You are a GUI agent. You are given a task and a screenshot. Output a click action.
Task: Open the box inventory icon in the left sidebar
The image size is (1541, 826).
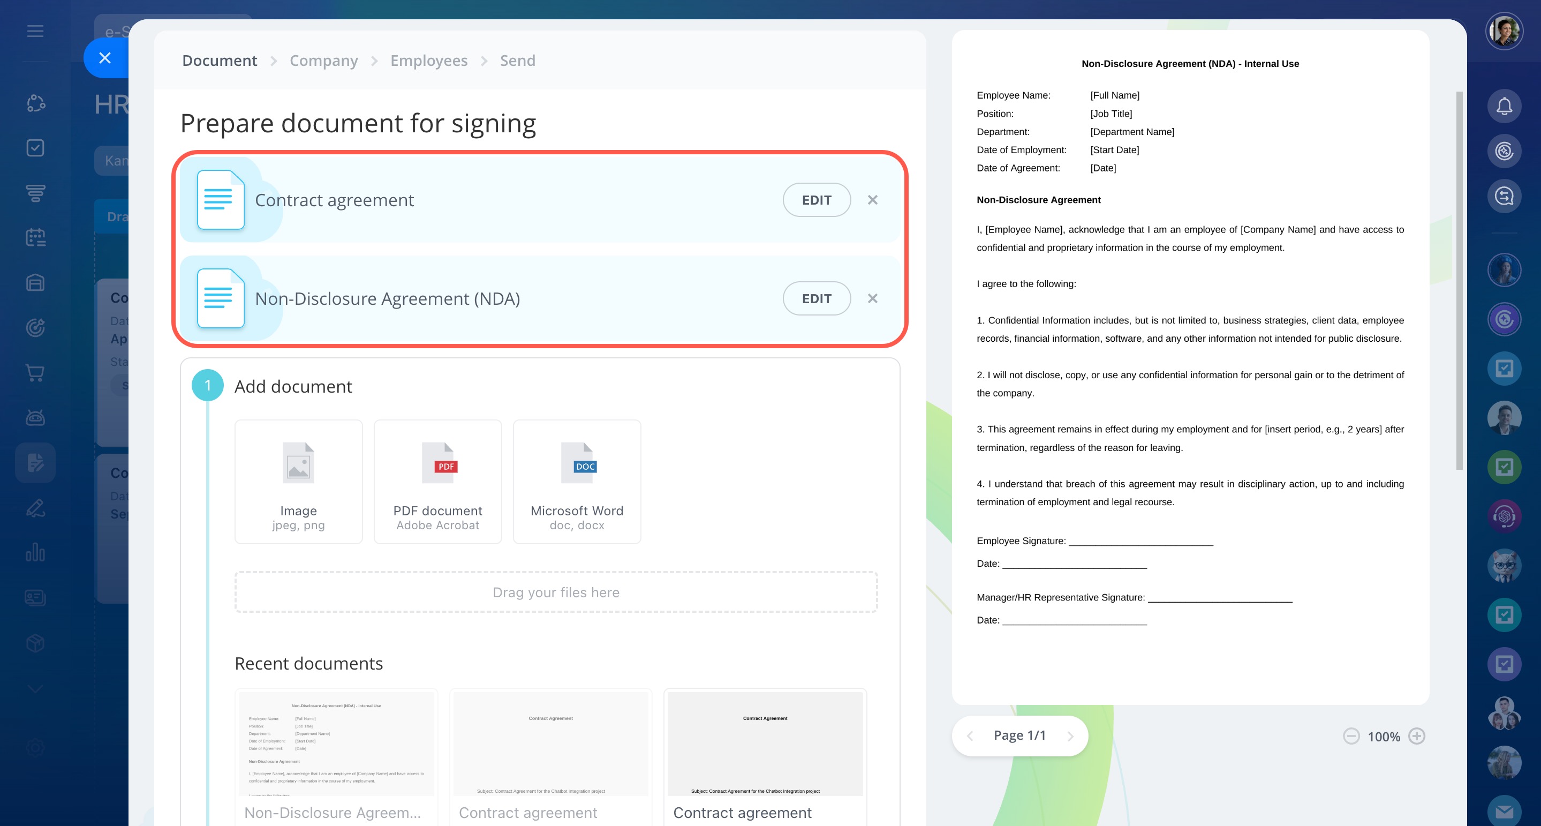tap(35, 643)
